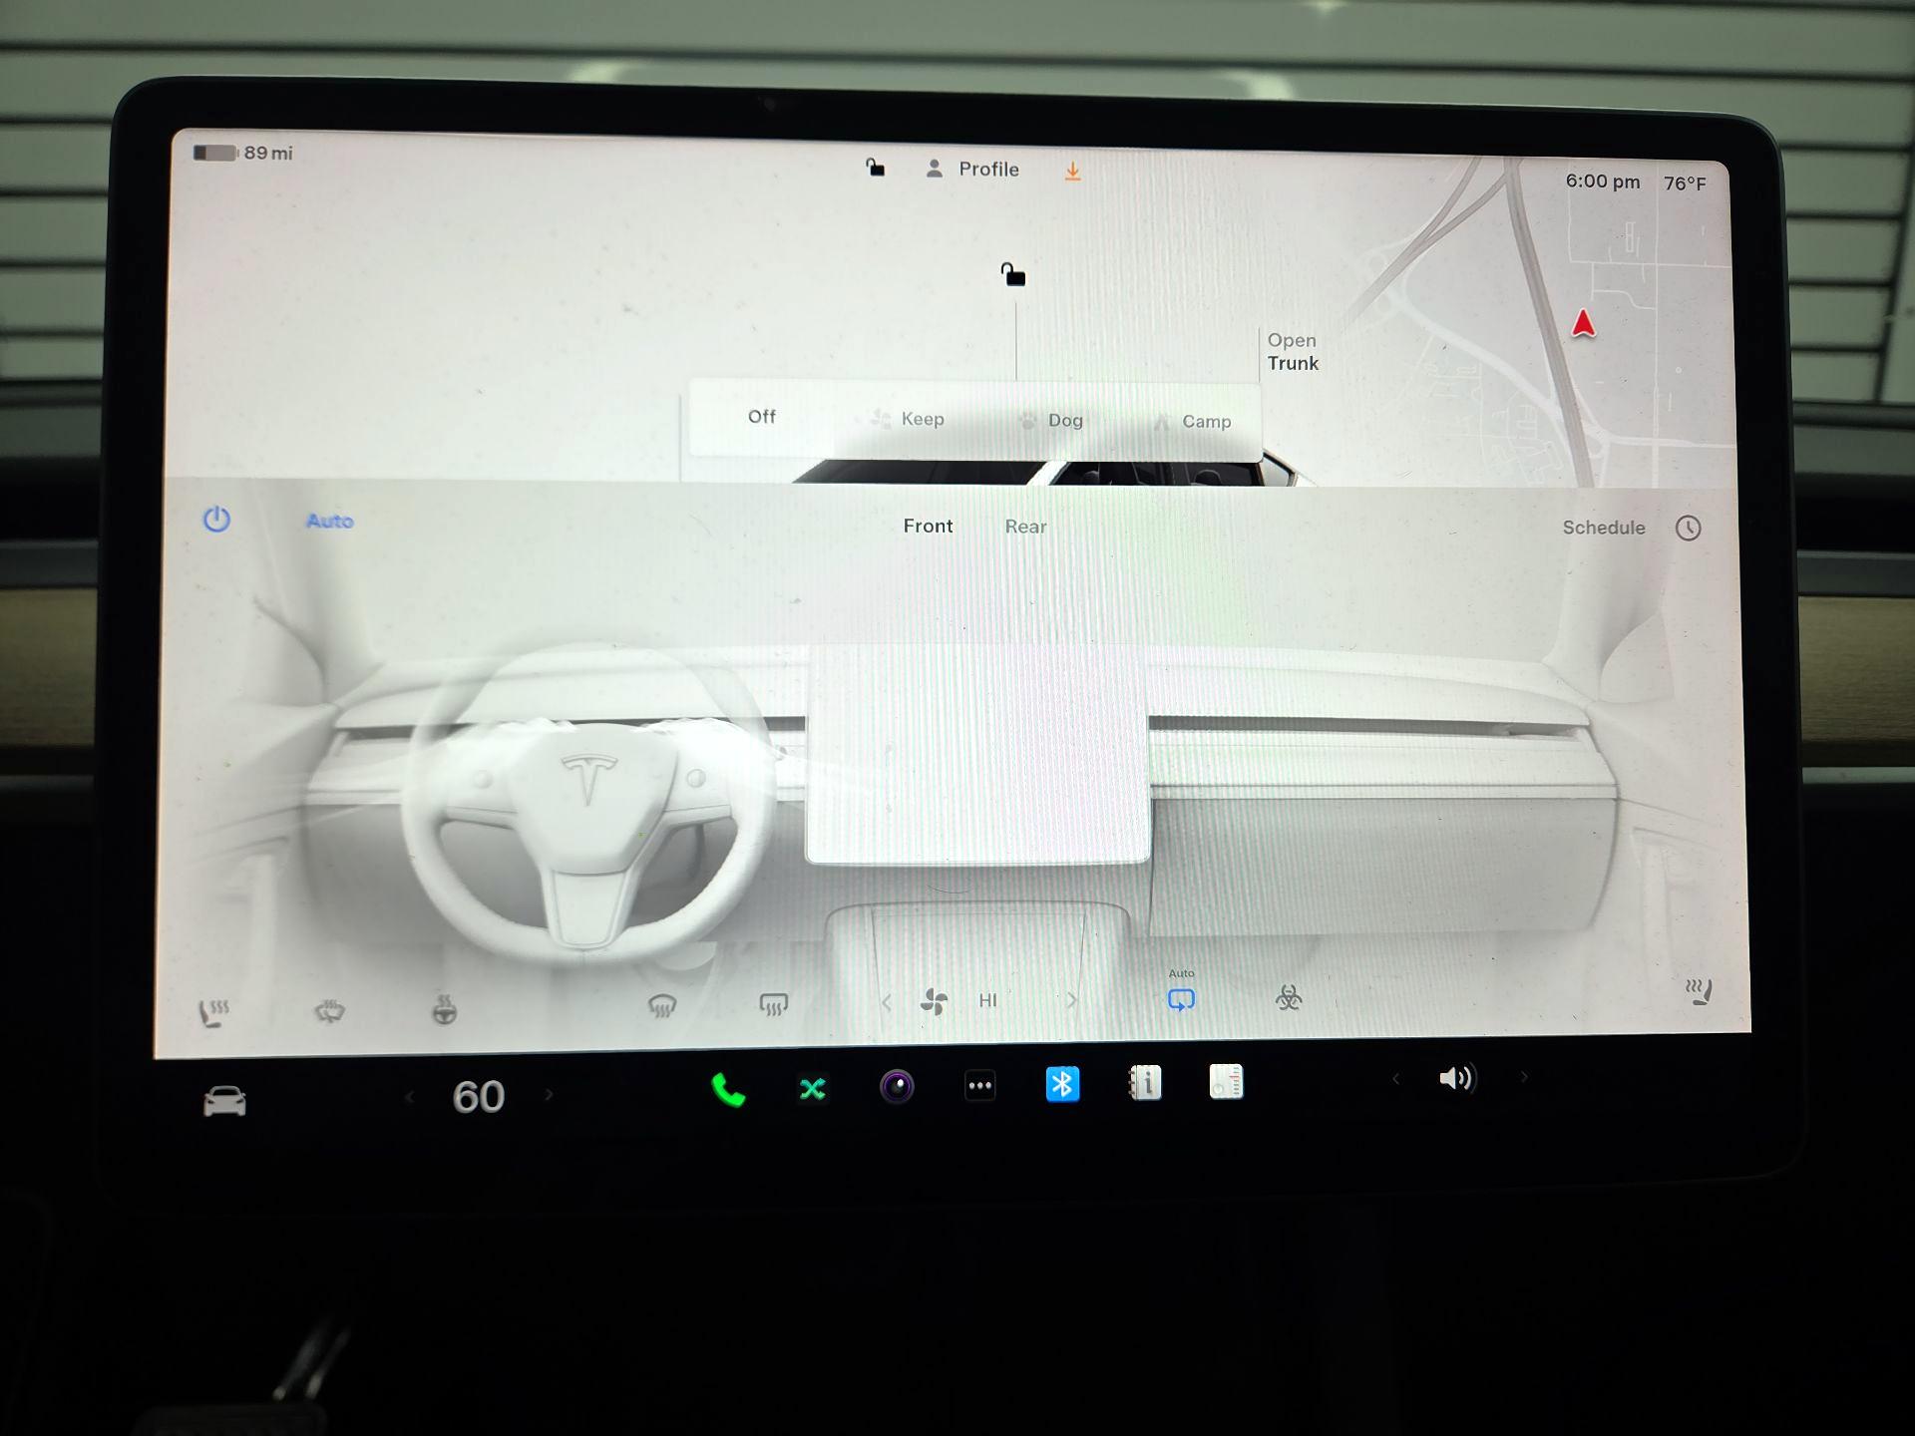This screenshot has width=1915, height=1436.
Task: Open the Schedule settings
Action: coord(1603,528)
